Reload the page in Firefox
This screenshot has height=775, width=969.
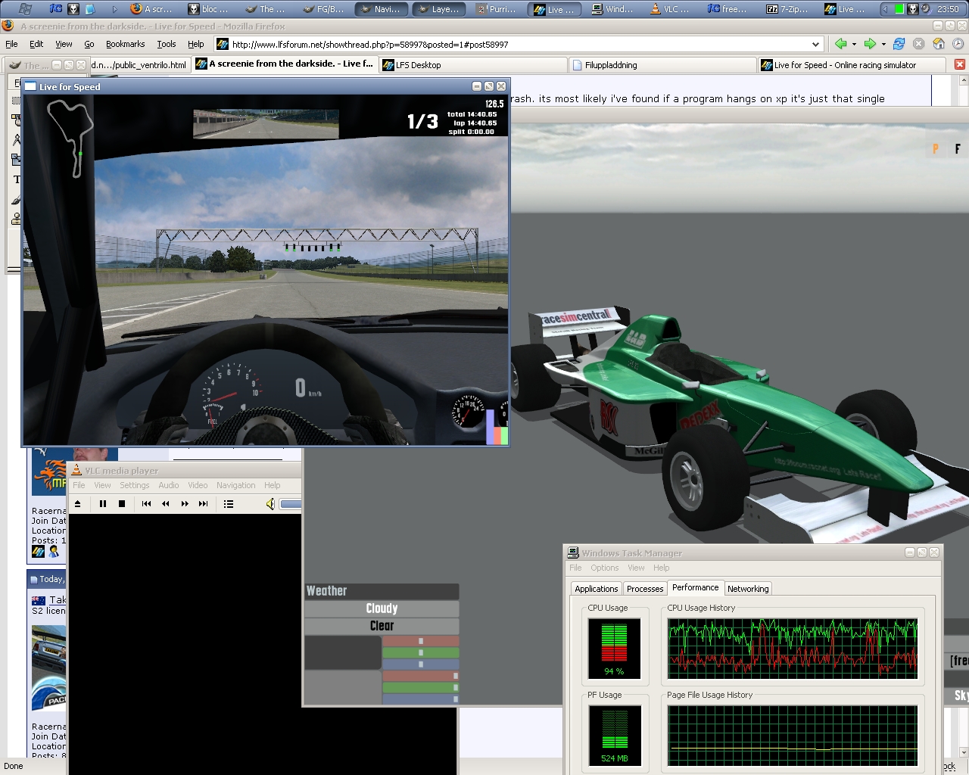click(x=899, y=44)
